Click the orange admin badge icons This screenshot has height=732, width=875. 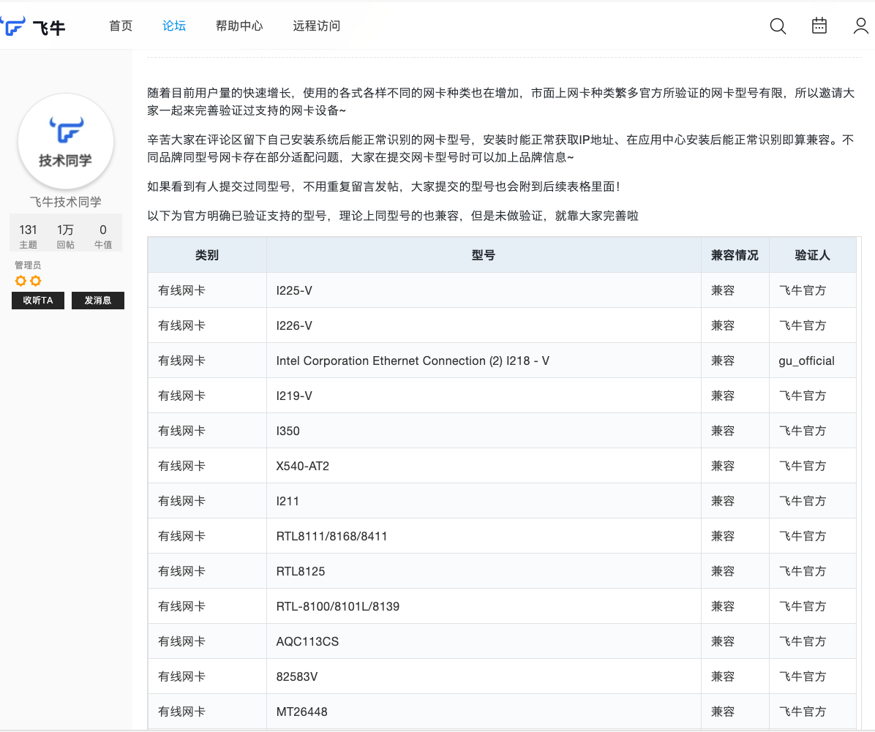pyautogui.click(x=28, y=281)
